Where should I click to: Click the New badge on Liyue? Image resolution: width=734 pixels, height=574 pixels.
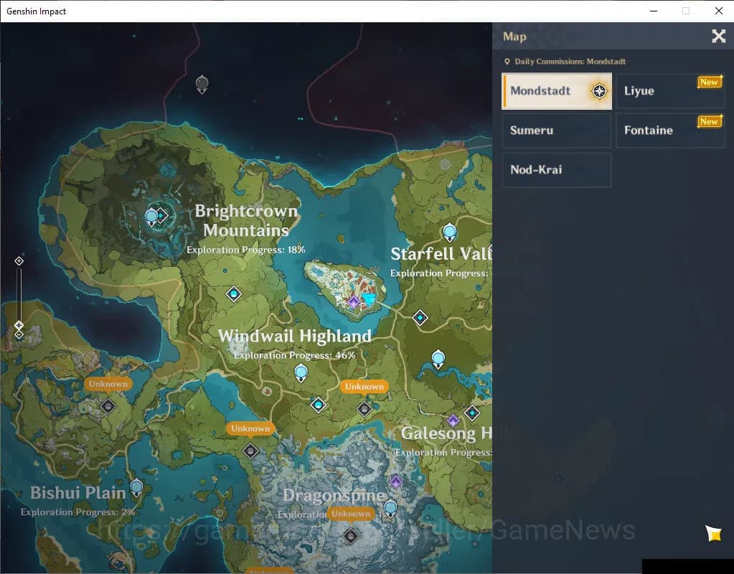pyautogui.click(x=710, y=83)
